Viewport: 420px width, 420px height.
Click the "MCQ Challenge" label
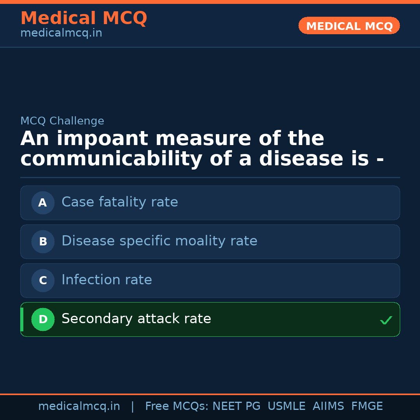tap(62, 121)
